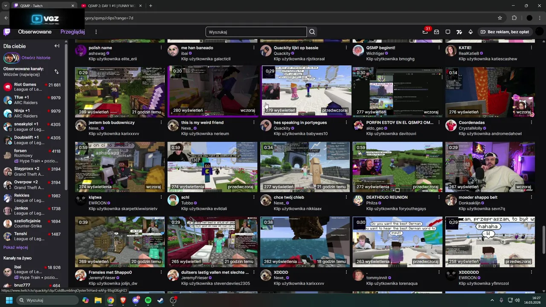546x307 pixels.
Task: Select the 'QSMP 2: DAY 1' browser tab
Action: (x=112, y=6)
